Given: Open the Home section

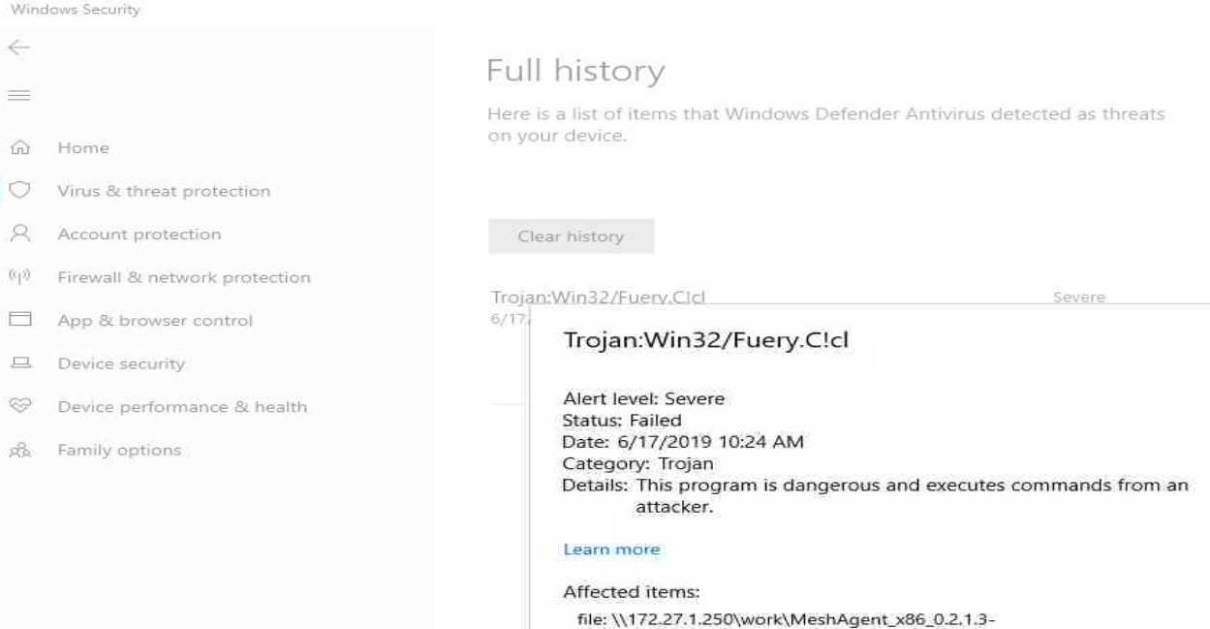Looking at the screenshot, I should tap(83, 148).
